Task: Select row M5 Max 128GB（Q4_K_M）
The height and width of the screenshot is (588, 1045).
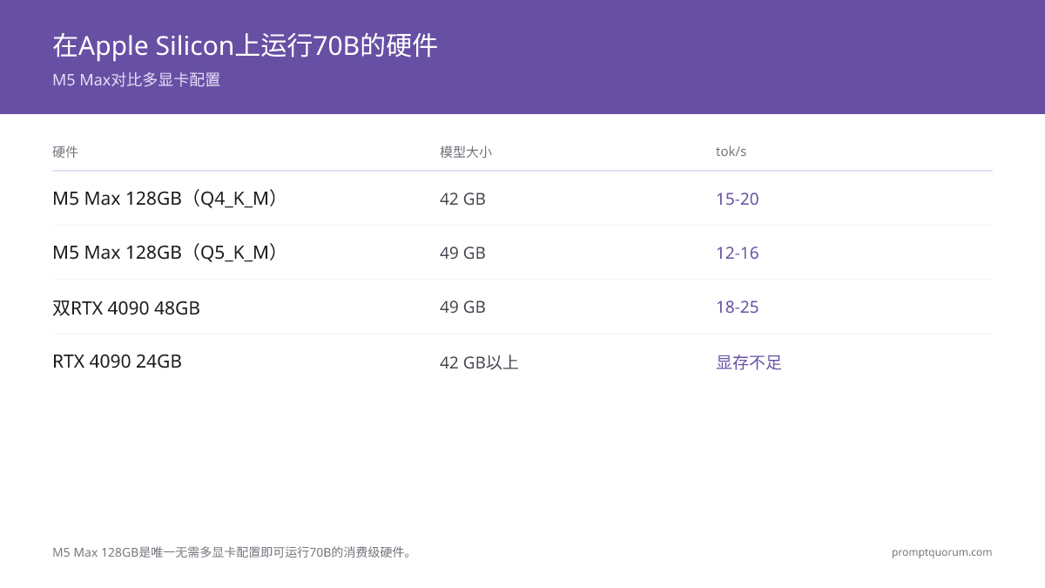Action: pyautogui.click(x=522, y=199)
